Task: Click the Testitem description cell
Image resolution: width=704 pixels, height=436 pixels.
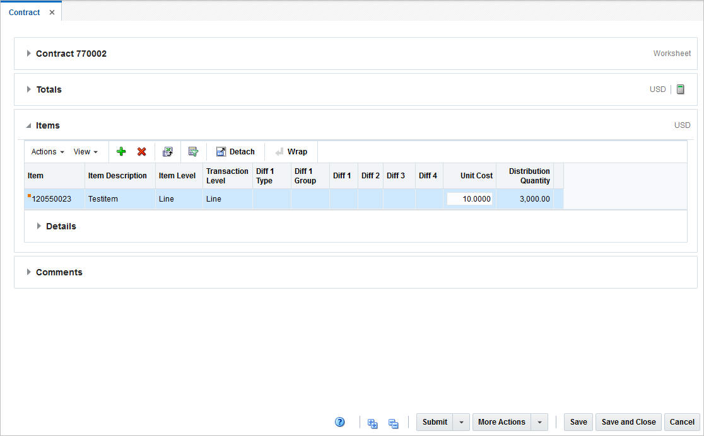Action: tap(120, 198)
